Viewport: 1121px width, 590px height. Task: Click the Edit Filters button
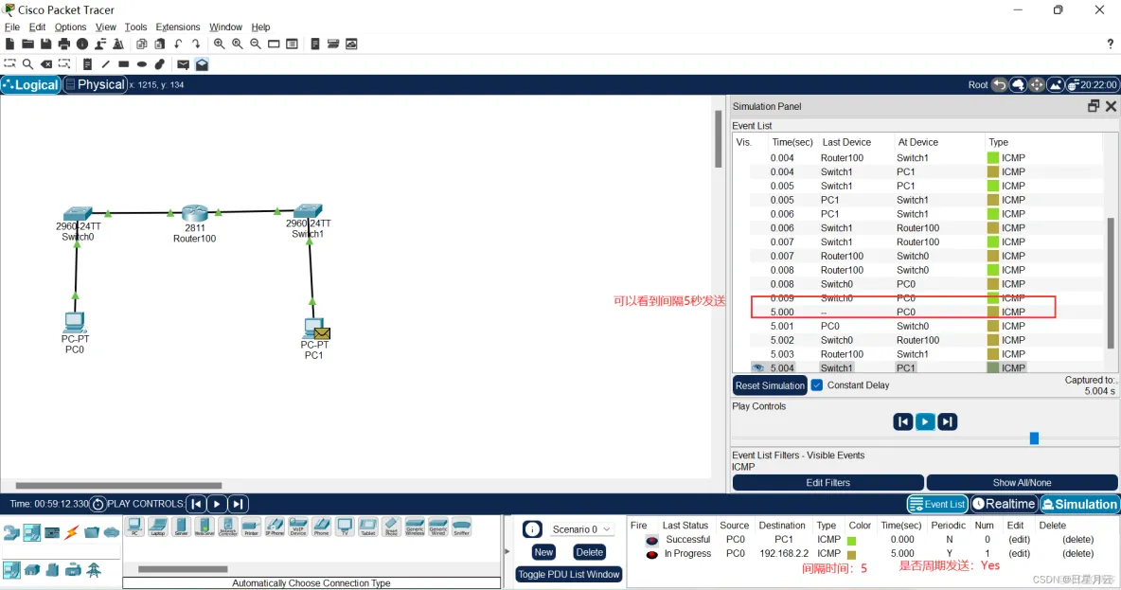pyautogui.click(x=827, y=483)
